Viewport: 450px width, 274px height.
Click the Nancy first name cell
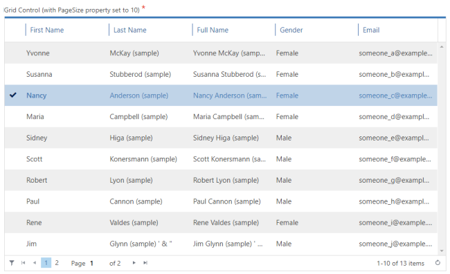(37, 95)
